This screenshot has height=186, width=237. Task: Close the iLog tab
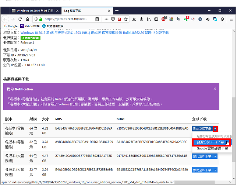tap(109, 11)
